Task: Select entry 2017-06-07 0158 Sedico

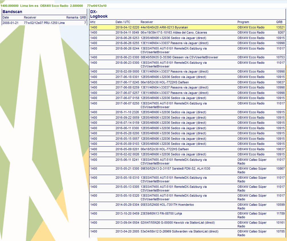Action: (x=187, y=98)
